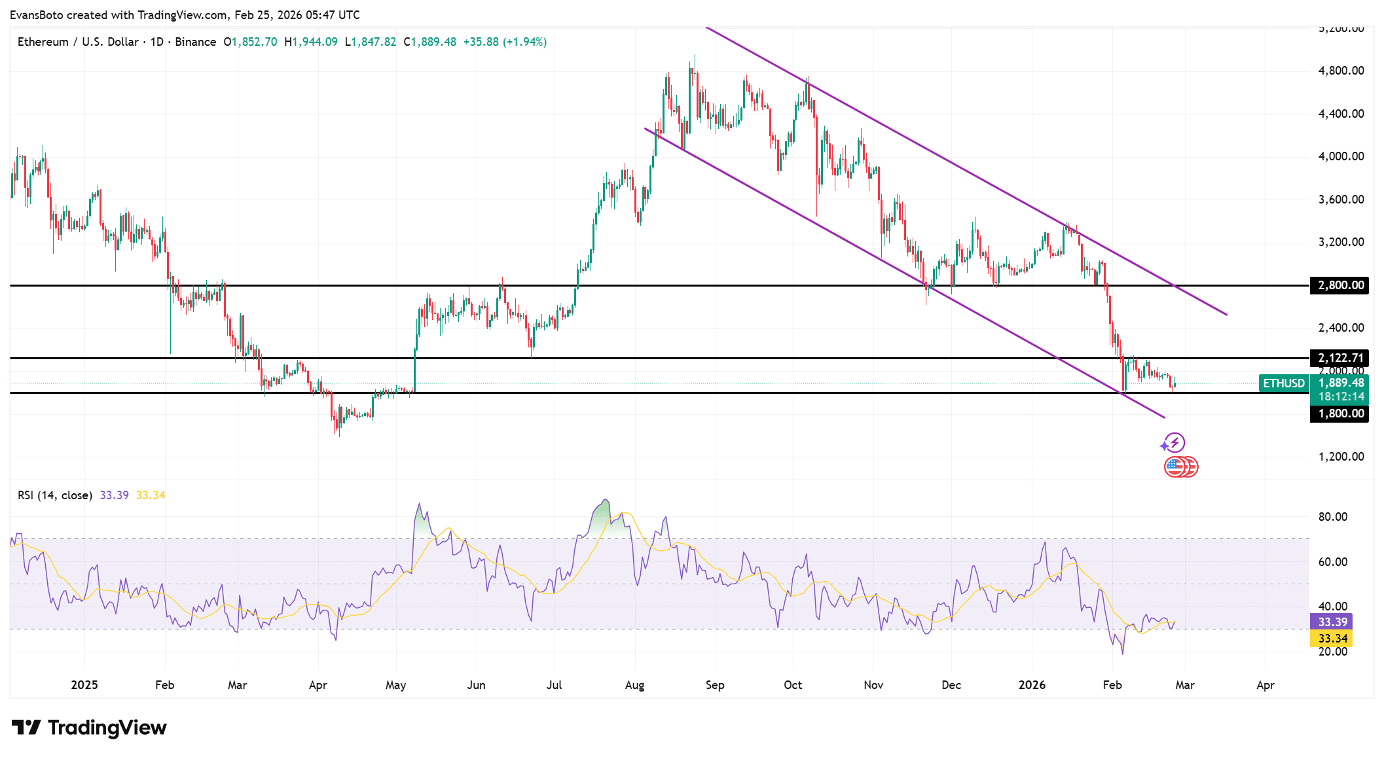Click the 4,800.00 price scale label
This screenshot has height=757, width=1384.
pyautogui.click(x=1341, y=71)
